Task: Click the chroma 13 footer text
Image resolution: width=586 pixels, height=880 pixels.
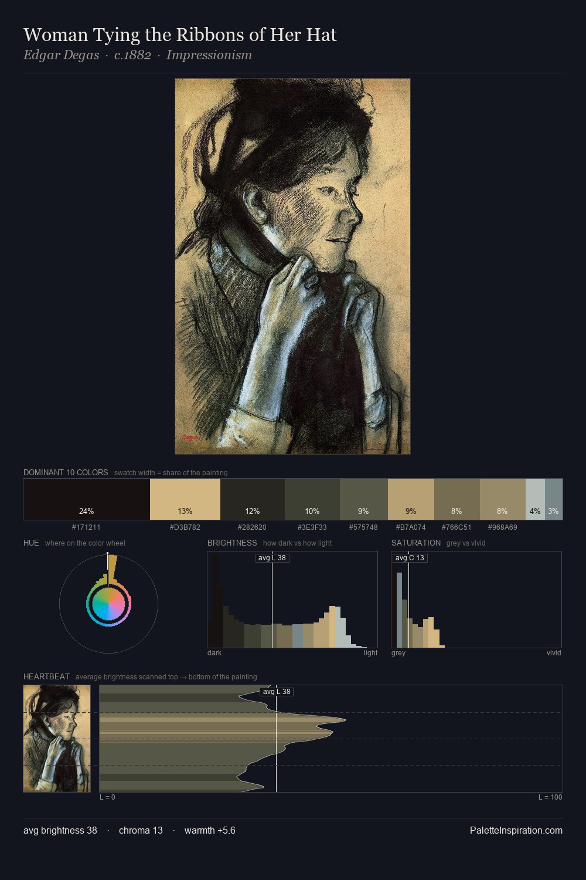Action: tap(141, 830)
